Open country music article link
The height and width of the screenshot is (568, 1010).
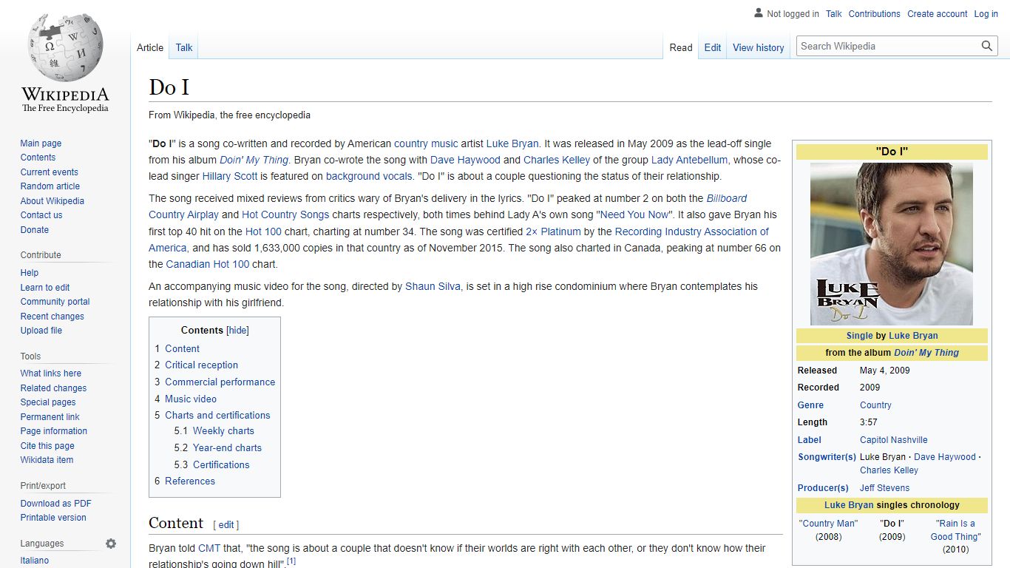click(426, 143)
